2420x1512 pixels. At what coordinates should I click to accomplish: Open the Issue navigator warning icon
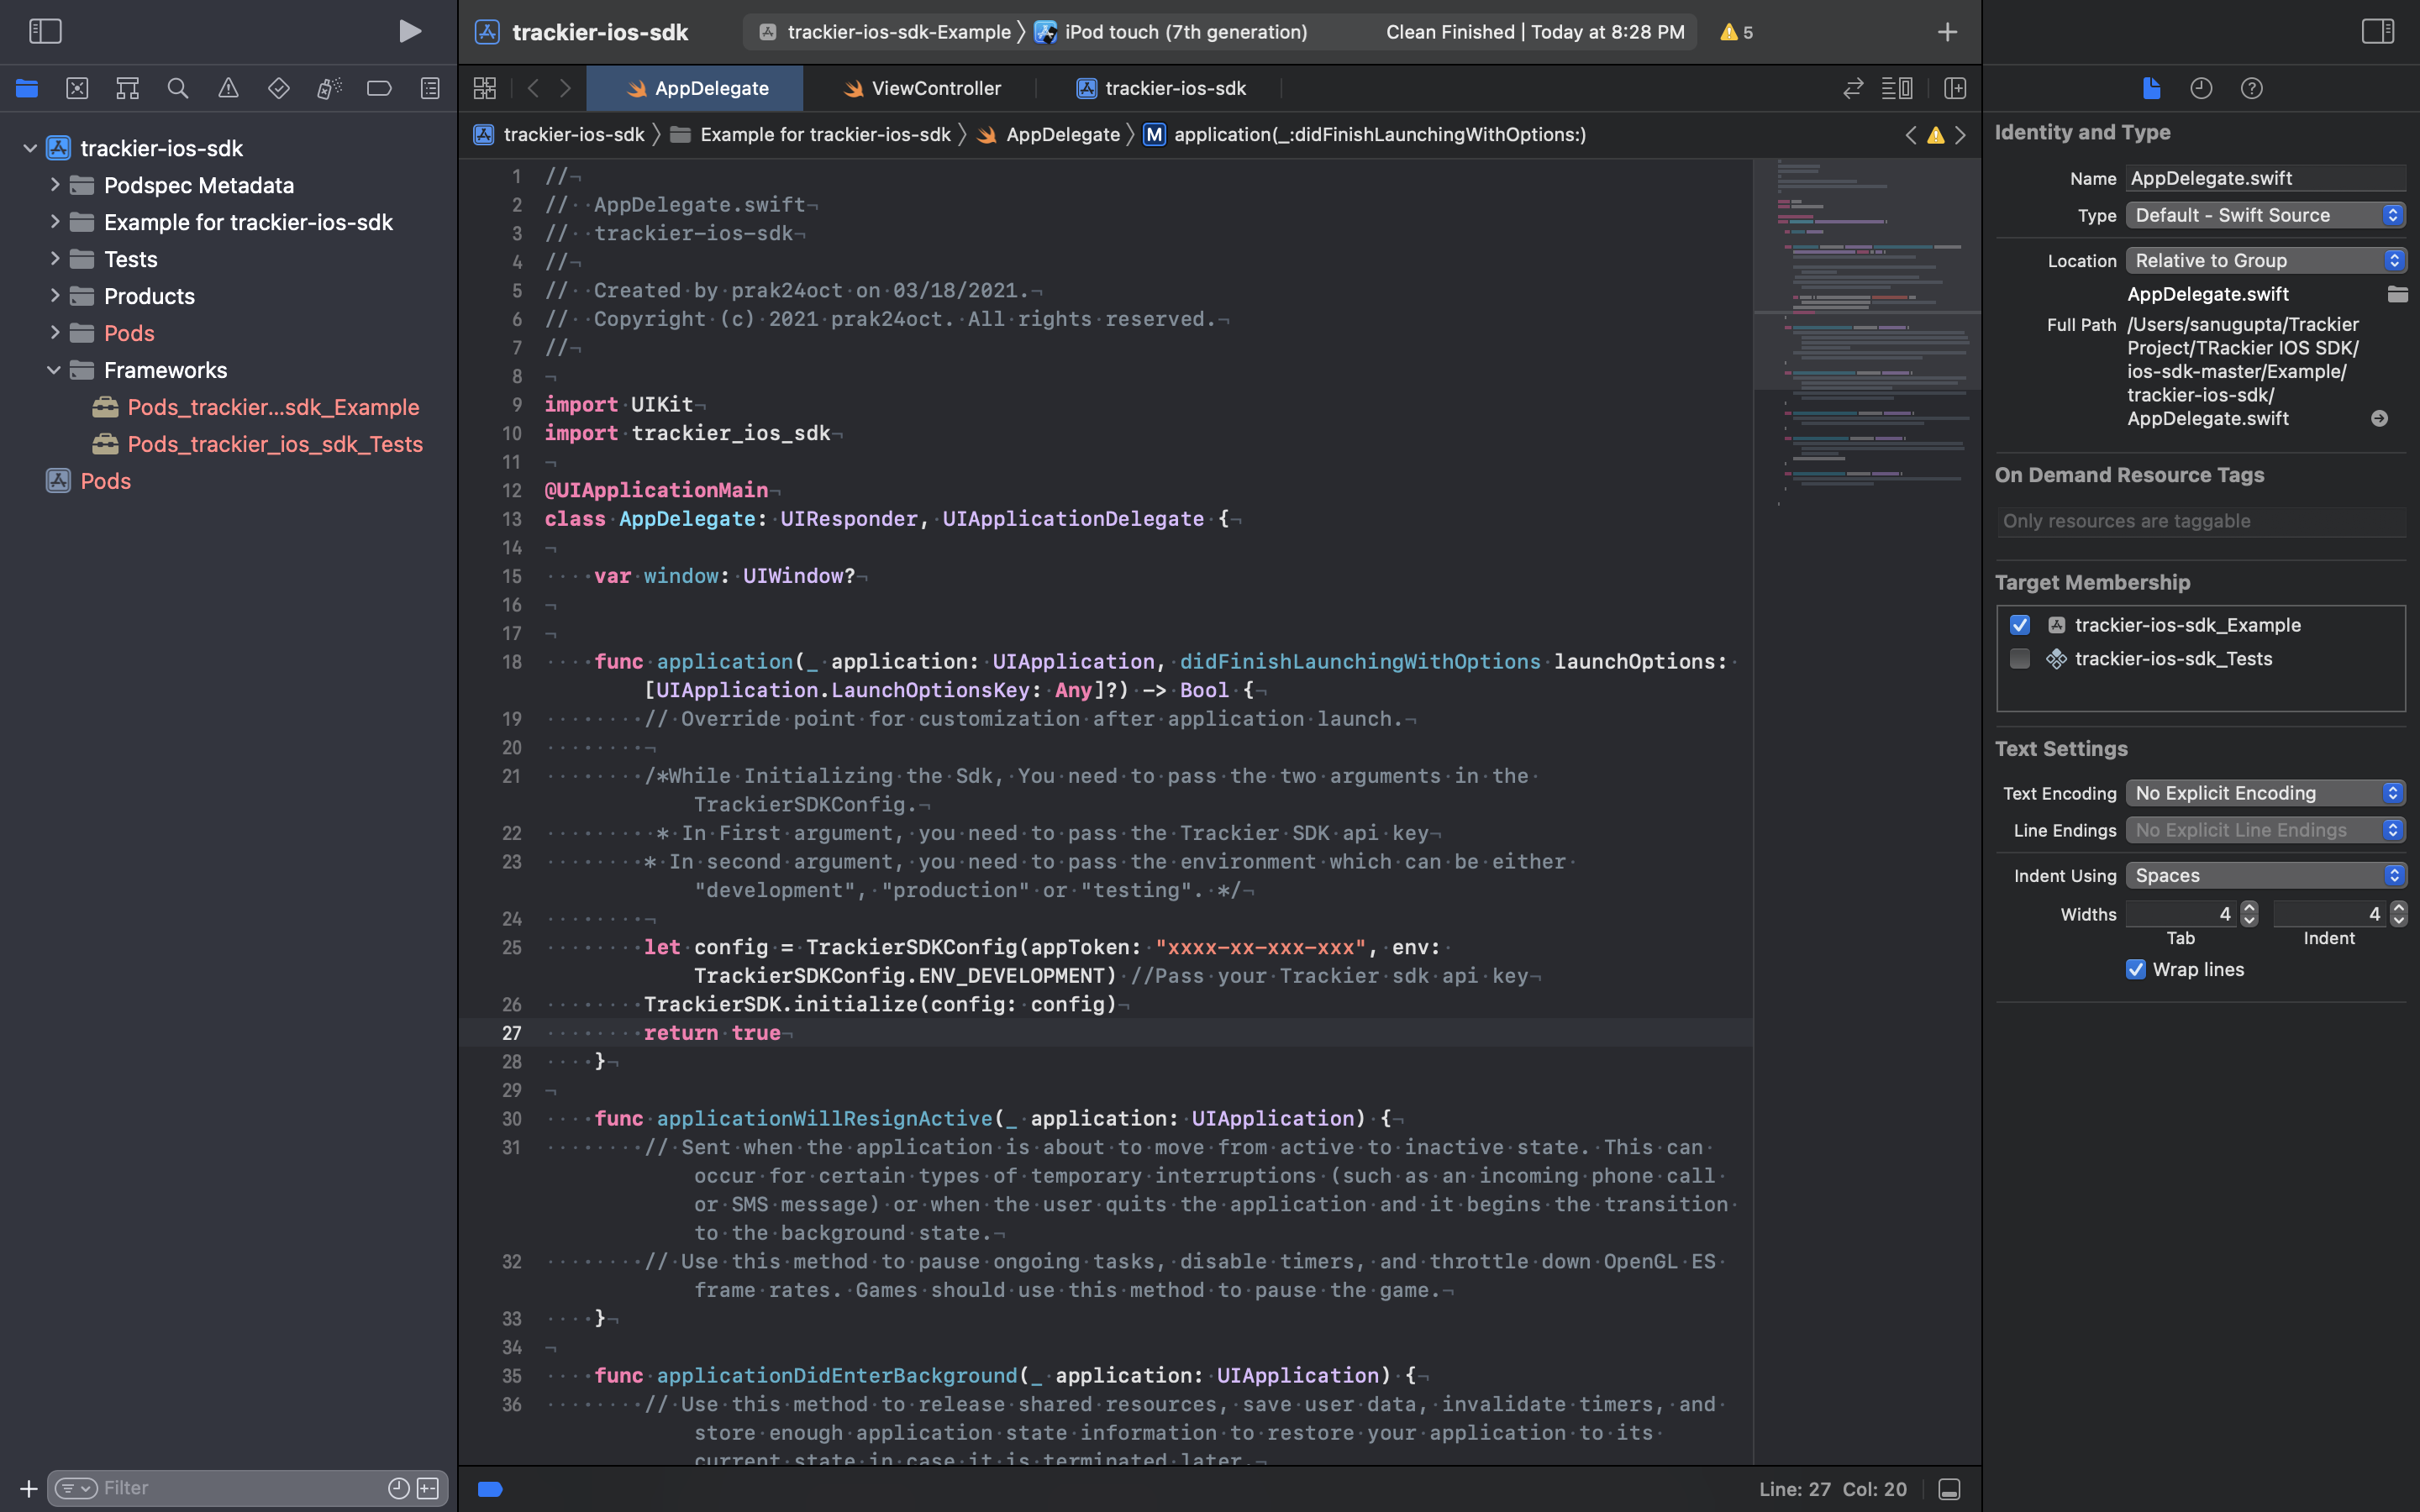tap(228, 88)
